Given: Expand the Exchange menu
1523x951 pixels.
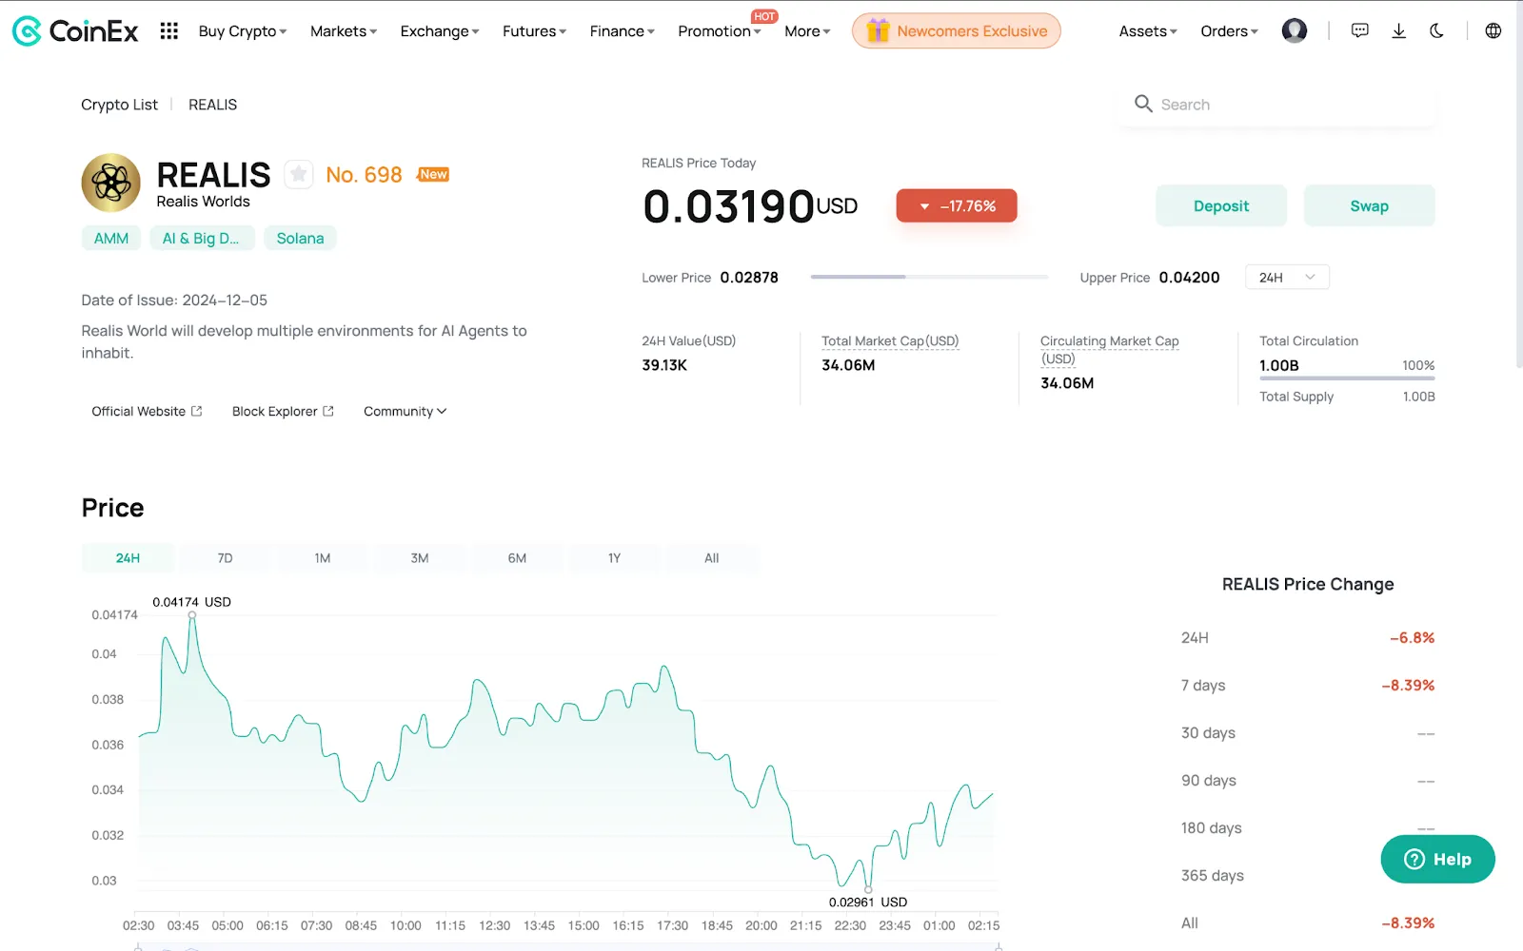Looking at the screenshot, I should [440, 31].
